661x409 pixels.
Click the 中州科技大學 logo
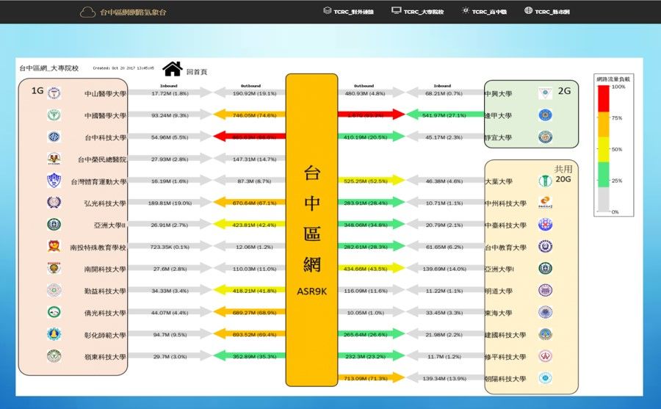(x=545, y=203)
